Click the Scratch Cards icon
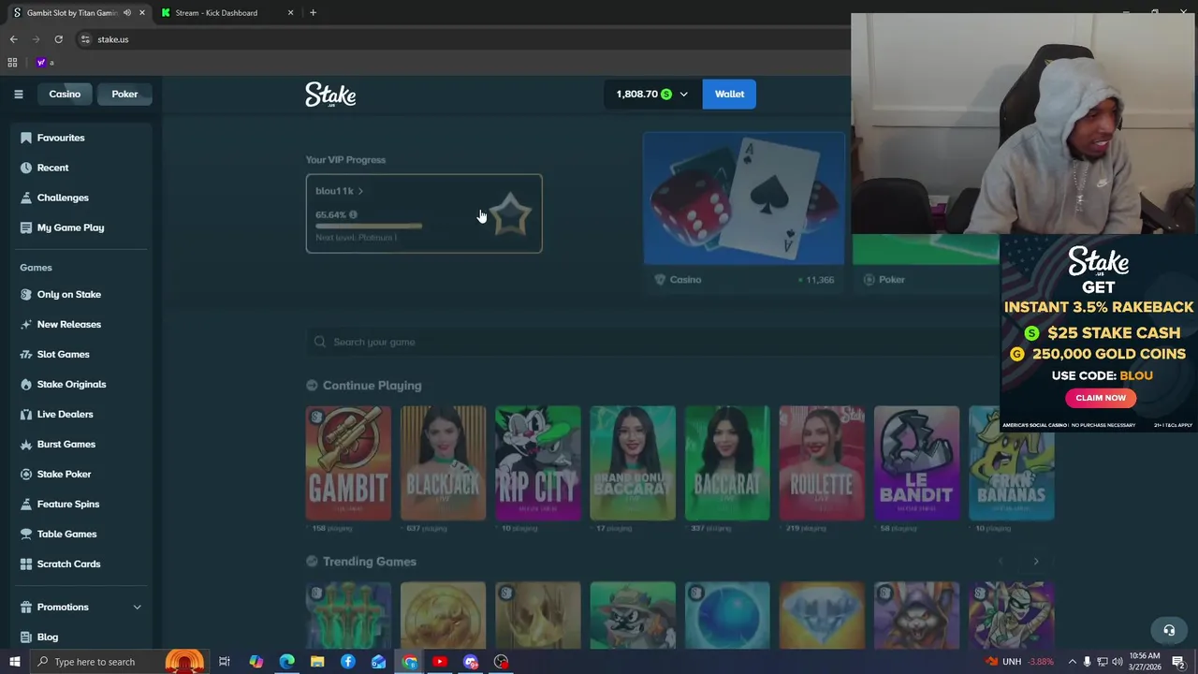This screenshot has width=1198, height=674. (x=26, y=564)
